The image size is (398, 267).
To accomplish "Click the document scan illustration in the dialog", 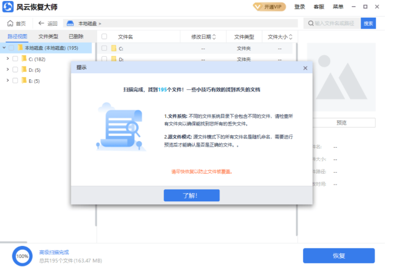I will (121, 127).
